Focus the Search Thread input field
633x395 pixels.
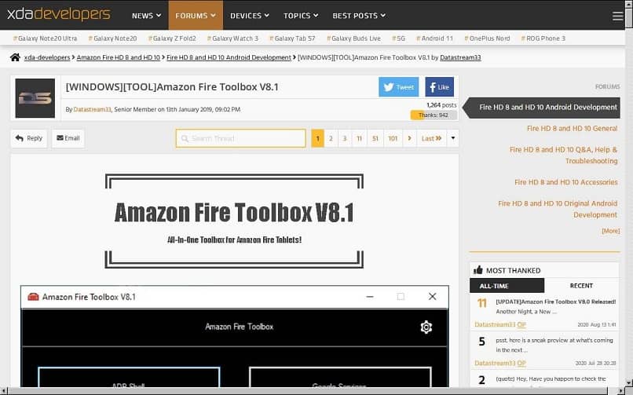tap(240, 138)
